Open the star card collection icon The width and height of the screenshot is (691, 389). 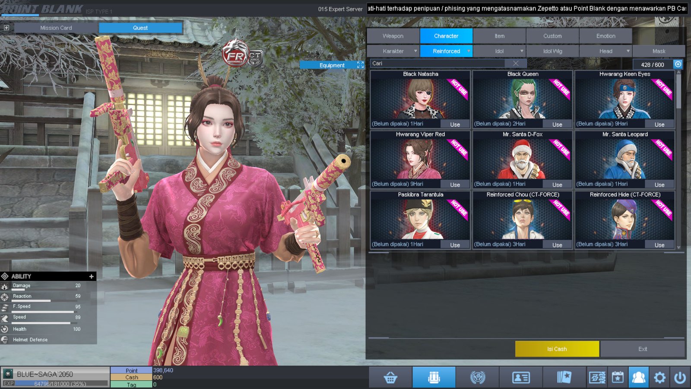[564, 378]
